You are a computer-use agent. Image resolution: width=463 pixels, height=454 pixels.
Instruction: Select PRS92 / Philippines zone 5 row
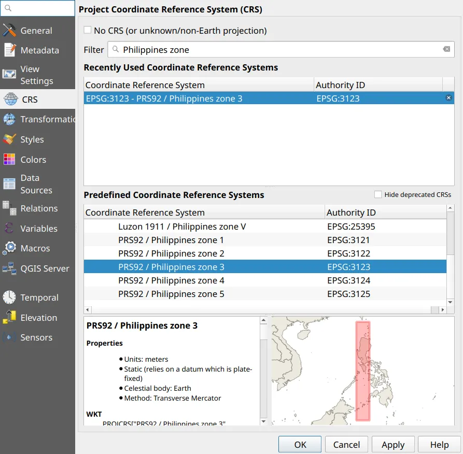click(265, 294)
